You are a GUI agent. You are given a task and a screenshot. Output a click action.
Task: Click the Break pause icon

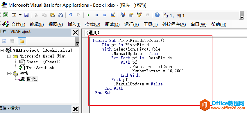tap(96, 15)
